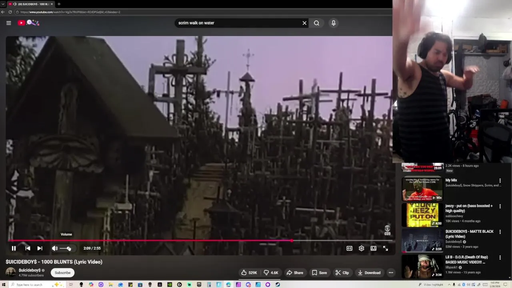Viewport: 512px width, 288px height.
Task: Open 'jeezy - put on (bass boosted' title
Action: (469, 208)
